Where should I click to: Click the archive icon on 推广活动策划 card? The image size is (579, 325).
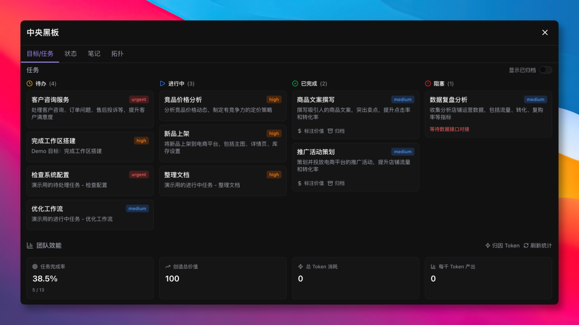coord(330,183)
